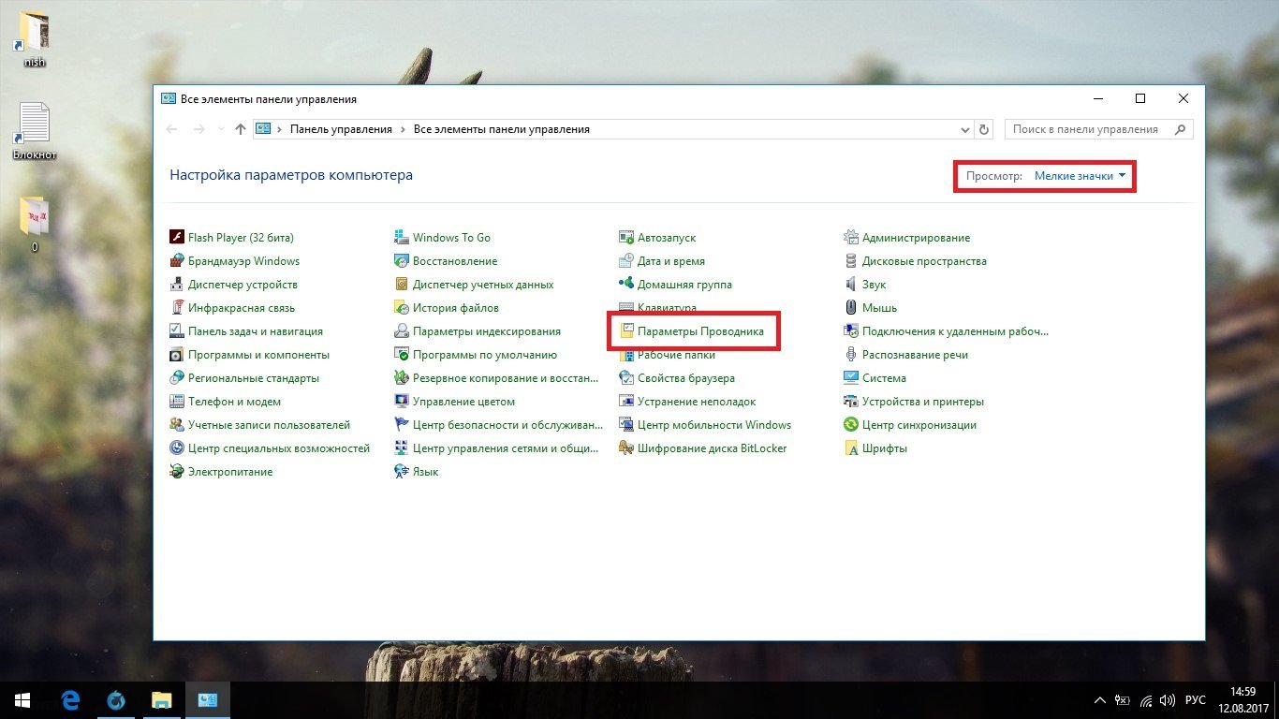Open File Explorer from taskbar
Image resolution: width=1279 pixels, height=719 pixels.
coord(162,700)
